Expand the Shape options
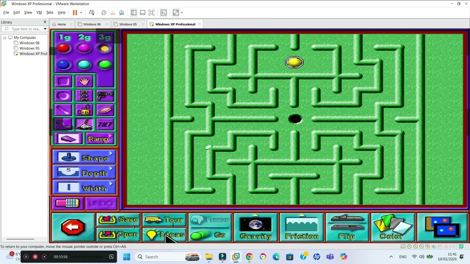Screen dimensions: 470x264 (84, 158)
